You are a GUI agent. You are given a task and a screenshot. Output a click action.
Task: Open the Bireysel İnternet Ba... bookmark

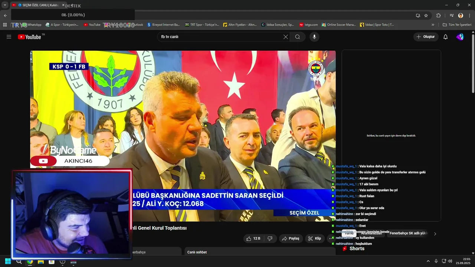pyautogui.click(x=164, y=25)
